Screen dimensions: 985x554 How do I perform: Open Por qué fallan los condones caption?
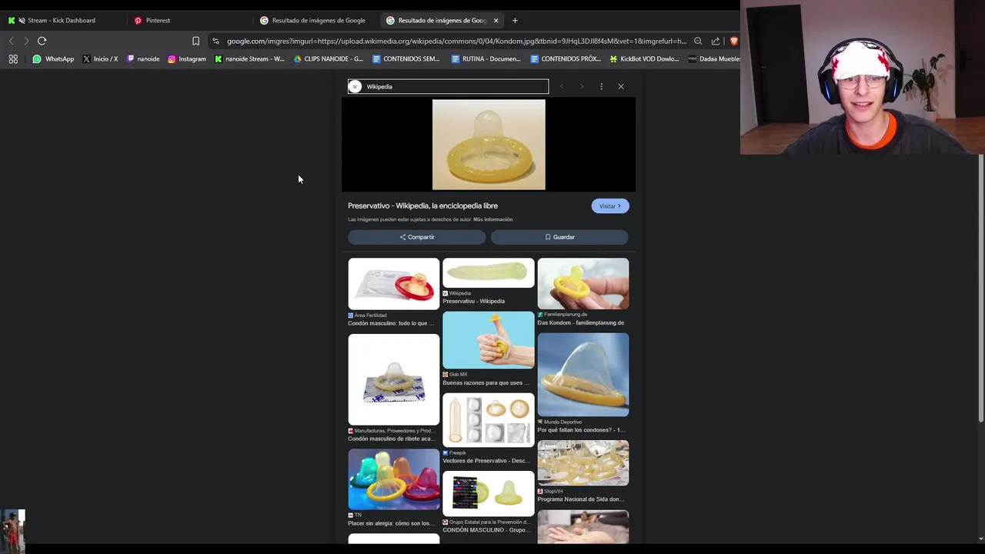pos(581,430)
